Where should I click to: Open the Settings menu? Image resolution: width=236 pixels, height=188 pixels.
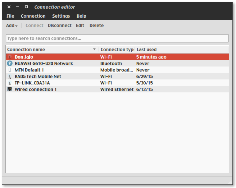[61, 16]
